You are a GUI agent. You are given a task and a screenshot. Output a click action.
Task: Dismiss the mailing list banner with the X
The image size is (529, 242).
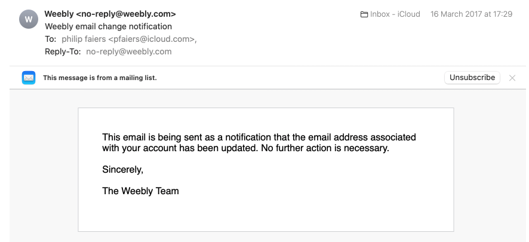pos(512,78)
